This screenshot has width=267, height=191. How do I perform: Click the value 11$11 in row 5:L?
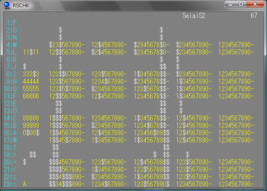[x=31, y=52]
